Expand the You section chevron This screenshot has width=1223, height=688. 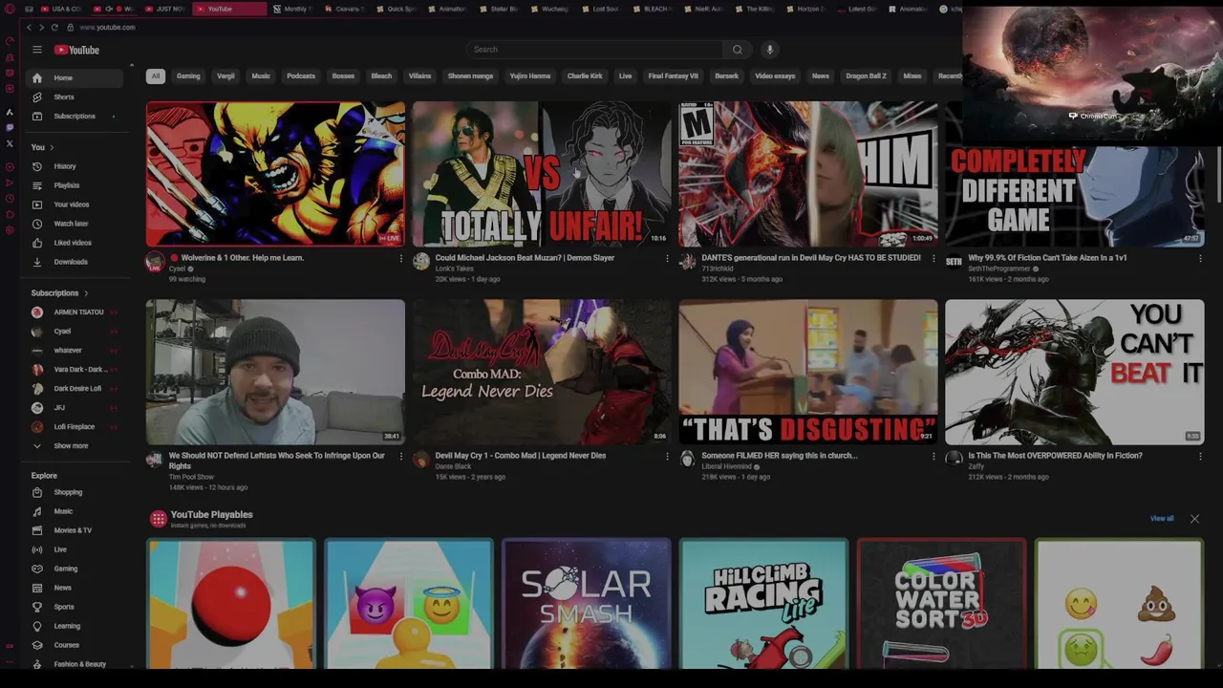tap(52, 147)
